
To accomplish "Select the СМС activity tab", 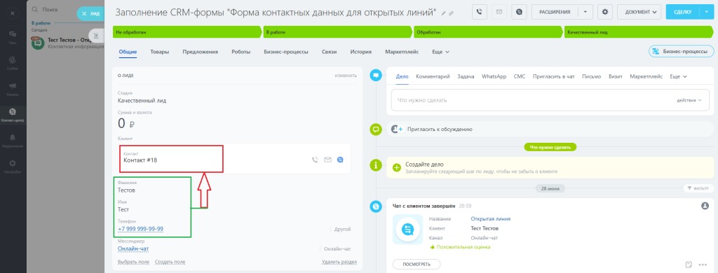I will (520, 77).
